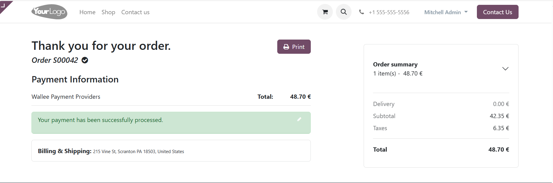The image size is (553, 183).
Task: Click the caret arrow beside Mitchell Admin
Action: [466, 12]
